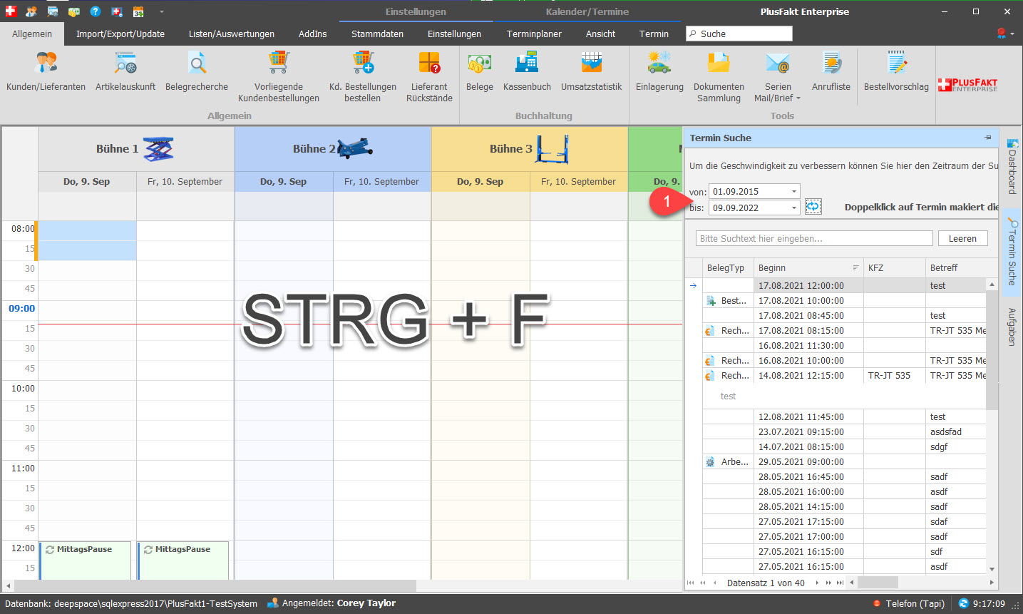Screen dimensions: 1023x614
Task: Open Lieferant Rückstände
Action: click(429, 77)
